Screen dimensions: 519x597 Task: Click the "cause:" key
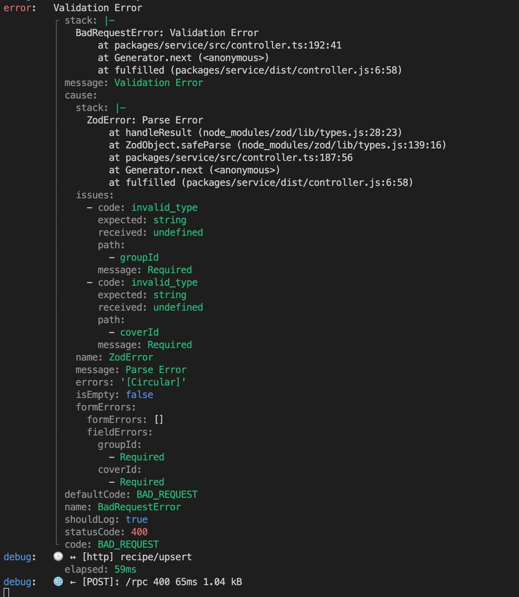81,95
